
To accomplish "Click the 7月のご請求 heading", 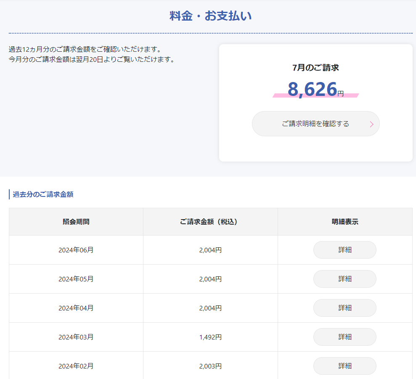I will point(316,68).
